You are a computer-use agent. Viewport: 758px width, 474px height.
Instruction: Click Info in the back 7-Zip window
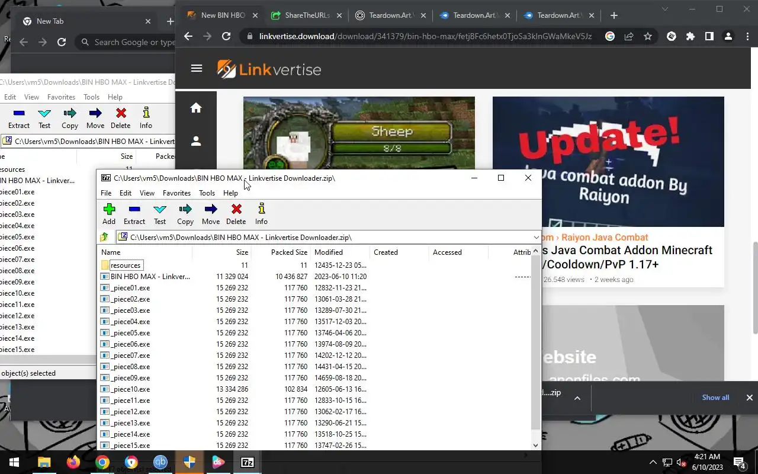pyautogui.click(x=146, y=118)
